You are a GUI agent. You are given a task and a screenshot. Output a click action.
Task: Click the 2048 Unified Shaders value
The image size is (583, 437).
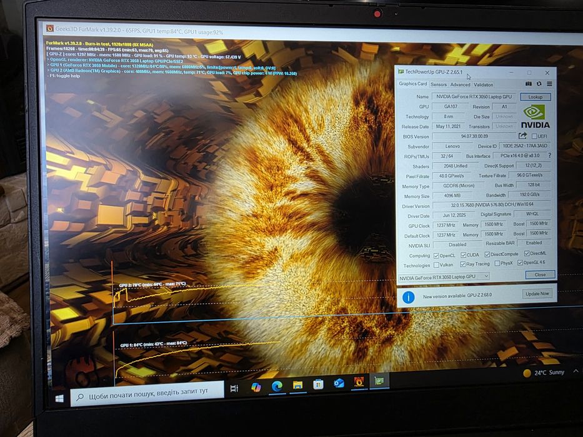click(x=455, y=165)
